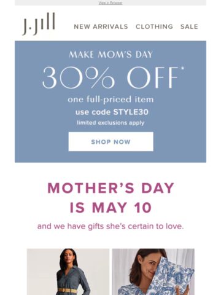Screen dimensions: 221x295
Task: Open the View in Browser link
Action: coord(110,3)
